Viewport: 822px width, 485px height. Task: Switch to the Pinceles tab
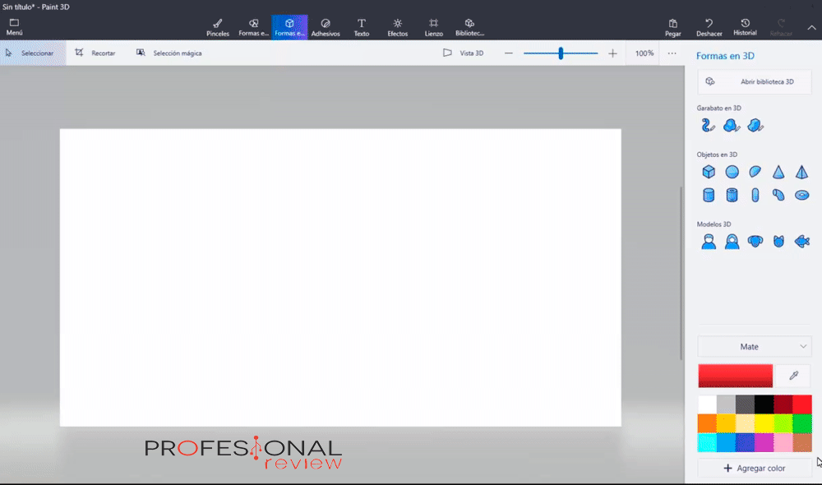[x=218, y=27]
